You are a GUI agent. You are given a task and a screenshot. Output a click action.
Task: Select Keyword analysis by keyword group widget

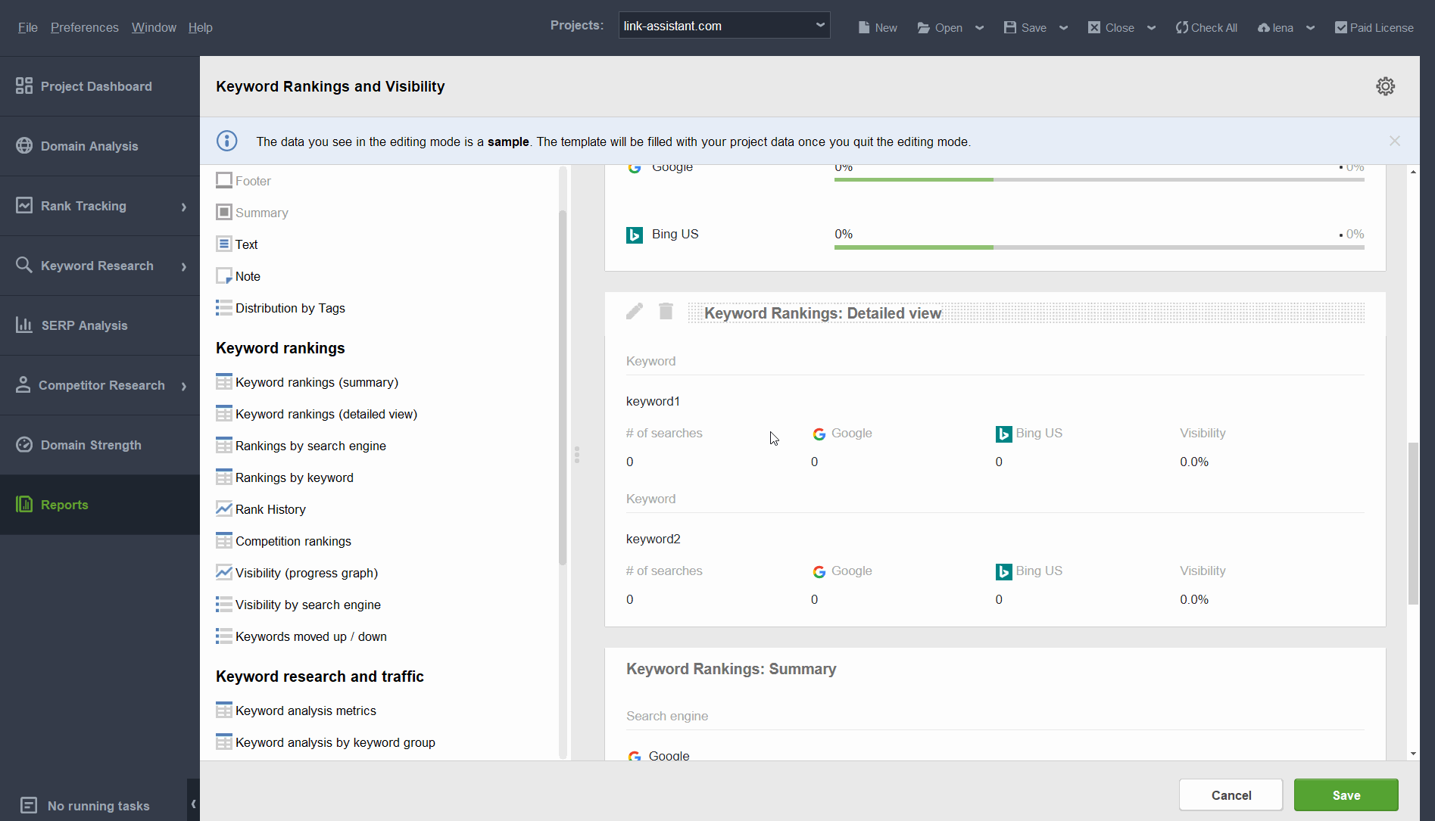(325, 742)
